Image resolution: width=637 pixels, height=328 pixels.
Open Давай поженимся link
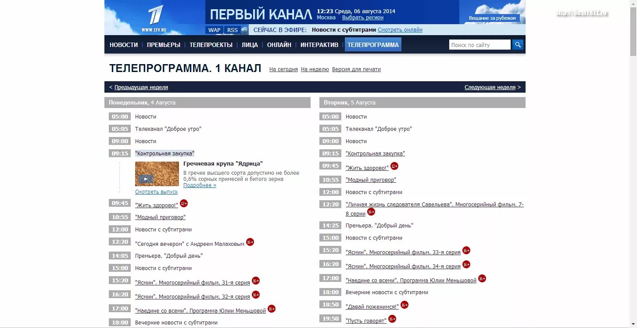click(372, 307)
